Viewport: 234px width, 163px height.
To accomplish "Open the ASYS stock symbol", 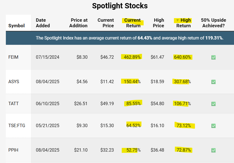I will coord(14,81).
